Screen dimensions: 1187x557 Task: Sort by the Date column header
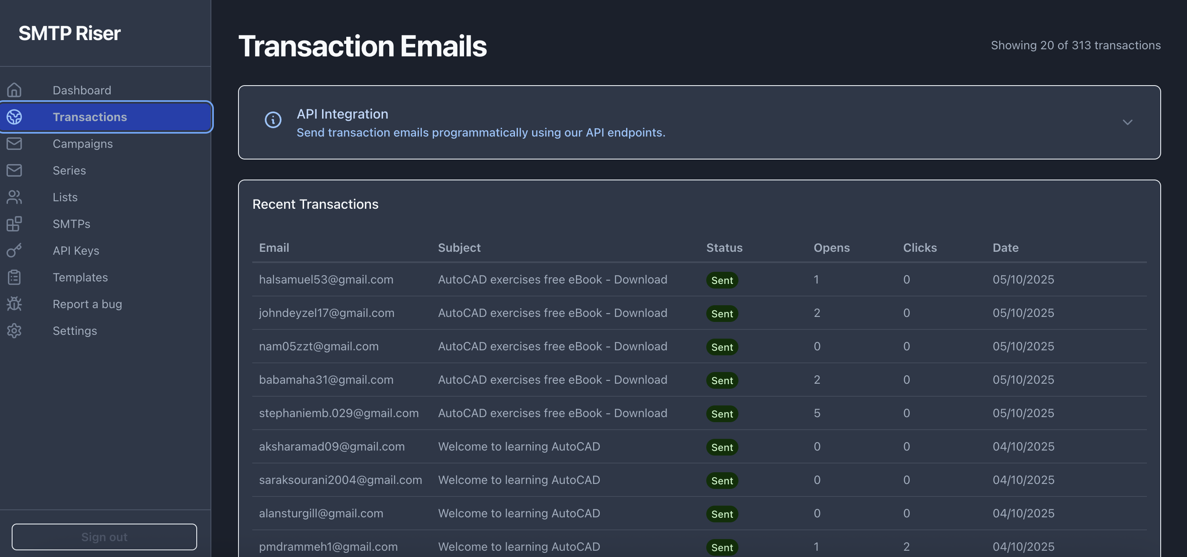[x=1005, y=248]
